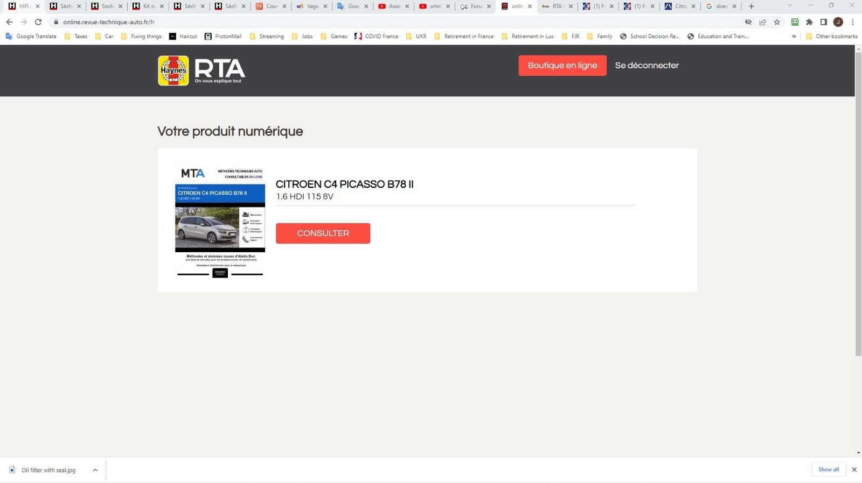This screenshot has height=483, width=862.
Task: Open the Other bookmarks folder
Action: [x=832, y=37]
